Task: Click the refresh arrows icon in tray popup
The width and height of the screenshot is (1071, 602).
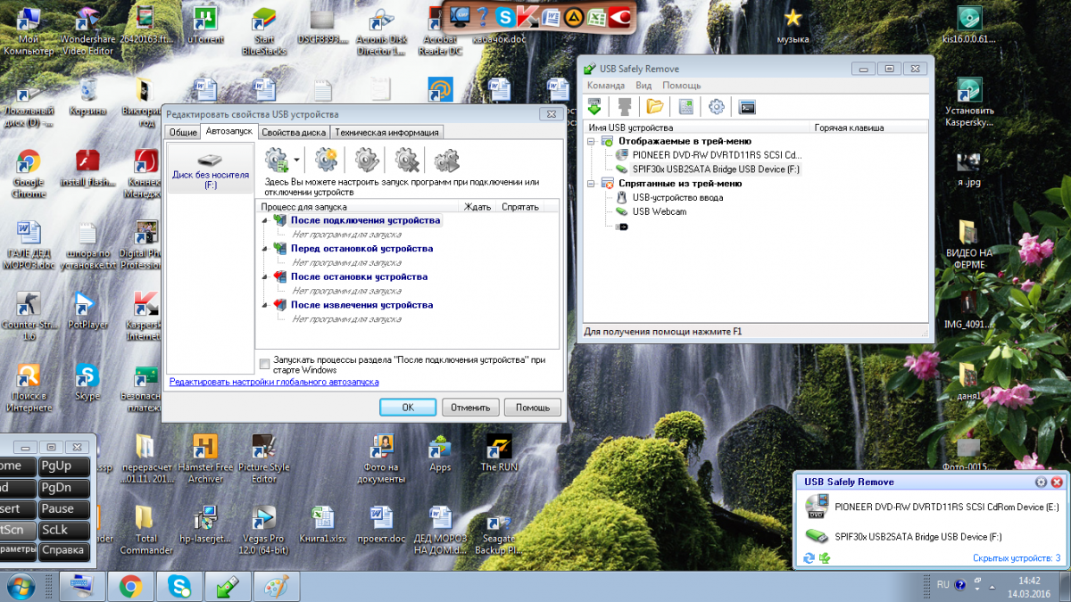Action: coord(809,558)
